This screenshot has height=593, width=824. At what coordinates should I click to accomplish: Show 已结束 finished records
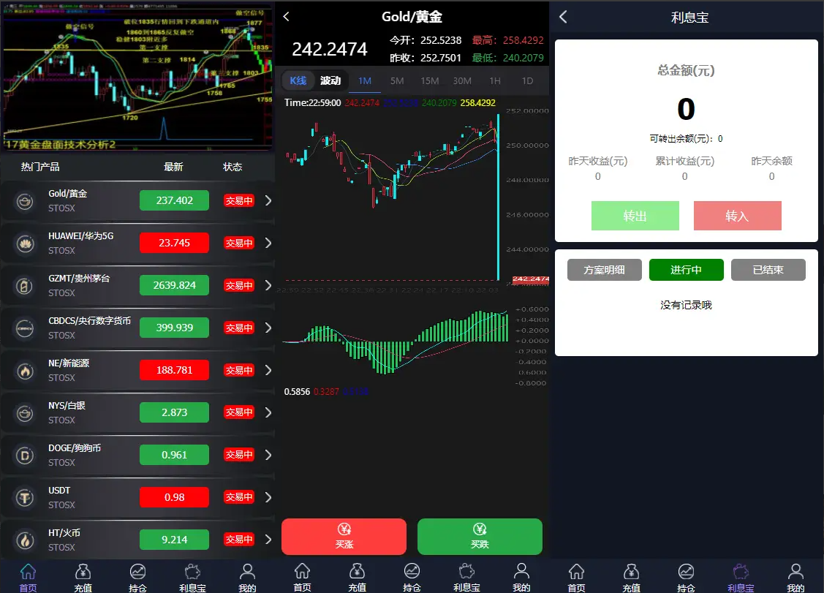pos(768,270)
